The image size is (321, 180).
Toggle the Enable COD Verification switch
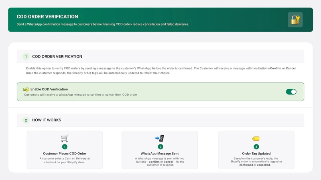(x=291, y=92)
